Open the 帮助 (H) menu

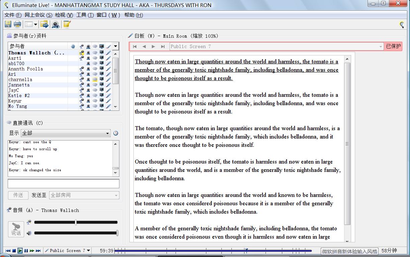(x=133, y=15)
